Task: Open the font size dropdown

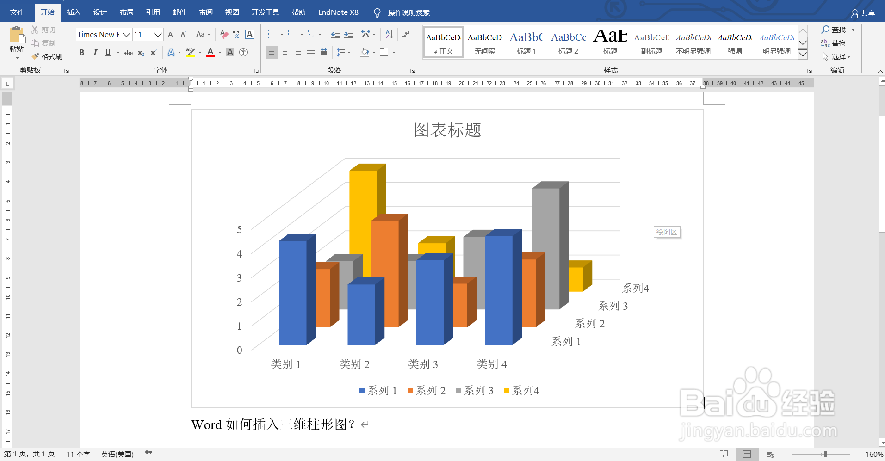Action: point(158,35)
